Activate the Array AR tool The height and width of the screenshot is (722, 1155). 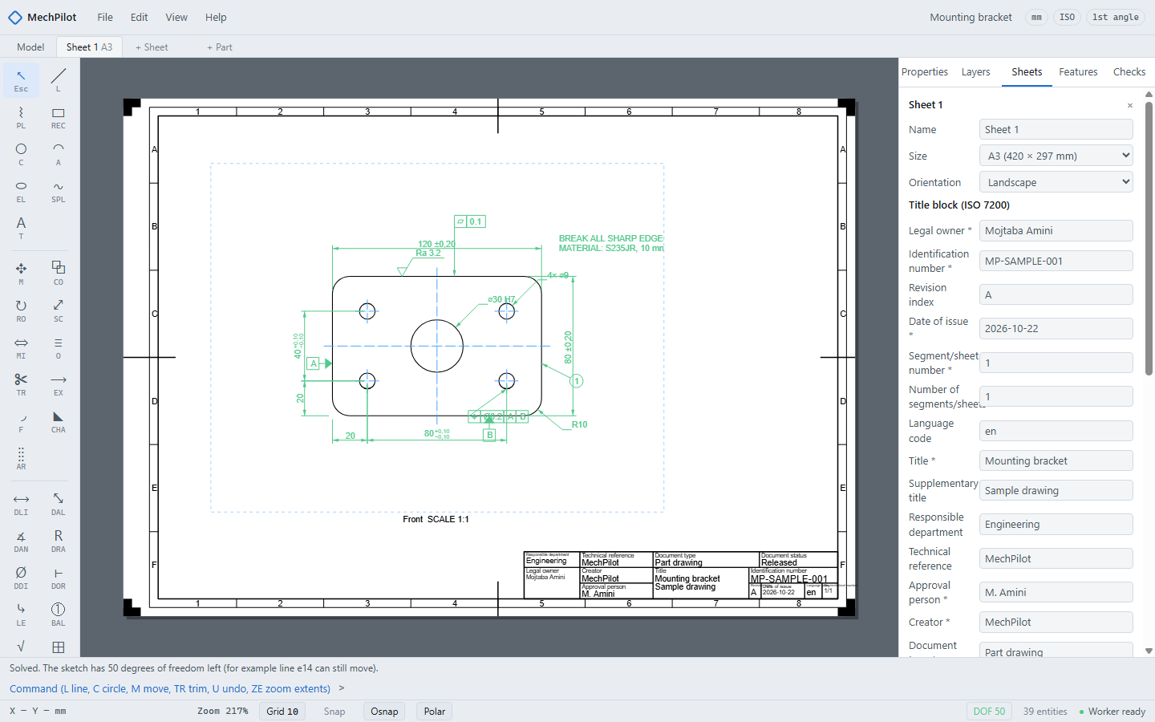[21, 459]
